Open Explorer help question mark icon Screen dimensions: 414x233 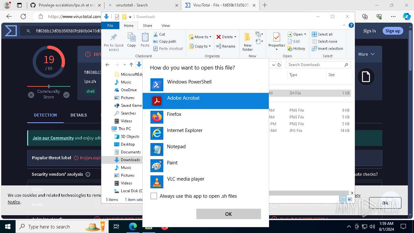[x=351, y=25]
